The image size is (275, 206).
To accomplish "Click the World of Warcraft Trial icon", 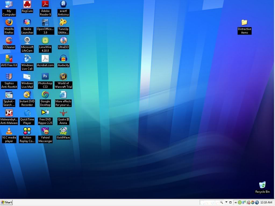I will point(63,81).
